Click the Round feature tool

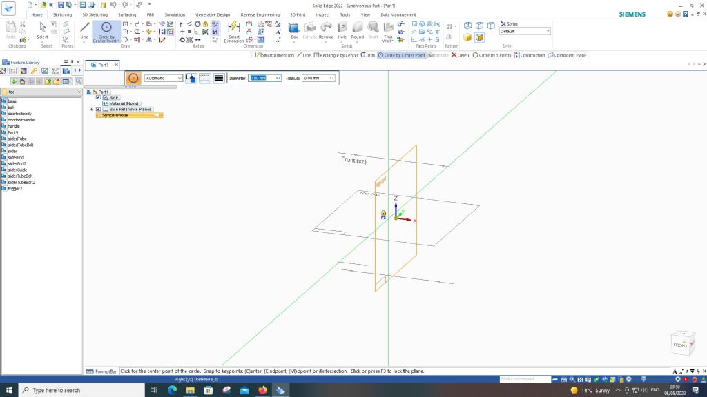[358, 30]
